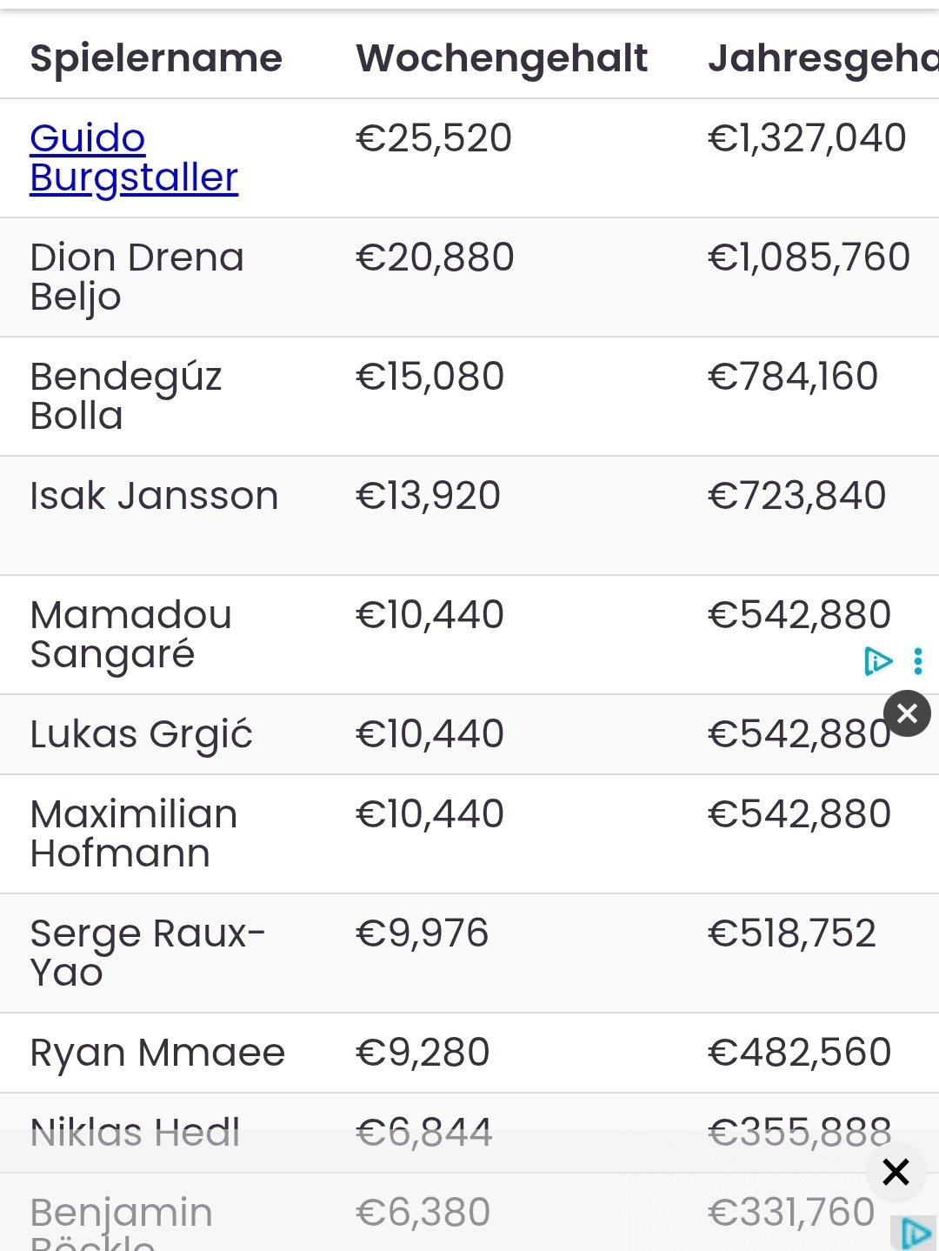Select Serge Raux-Yao's weekly salary €9,976
The width and height of the screenshot is (939, 1251).
click(x=422, y=933)
